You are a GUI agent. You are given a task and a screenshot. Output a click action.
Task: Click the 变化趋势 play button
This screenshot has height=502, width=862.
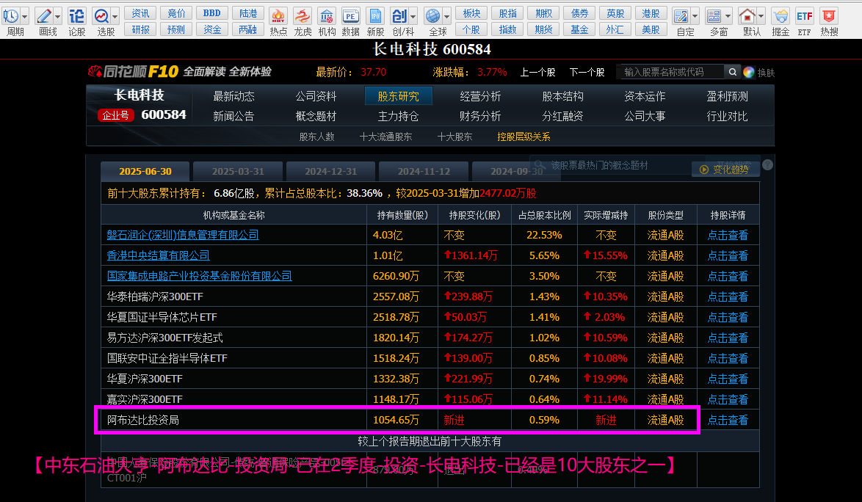click(x=725, y=170)
